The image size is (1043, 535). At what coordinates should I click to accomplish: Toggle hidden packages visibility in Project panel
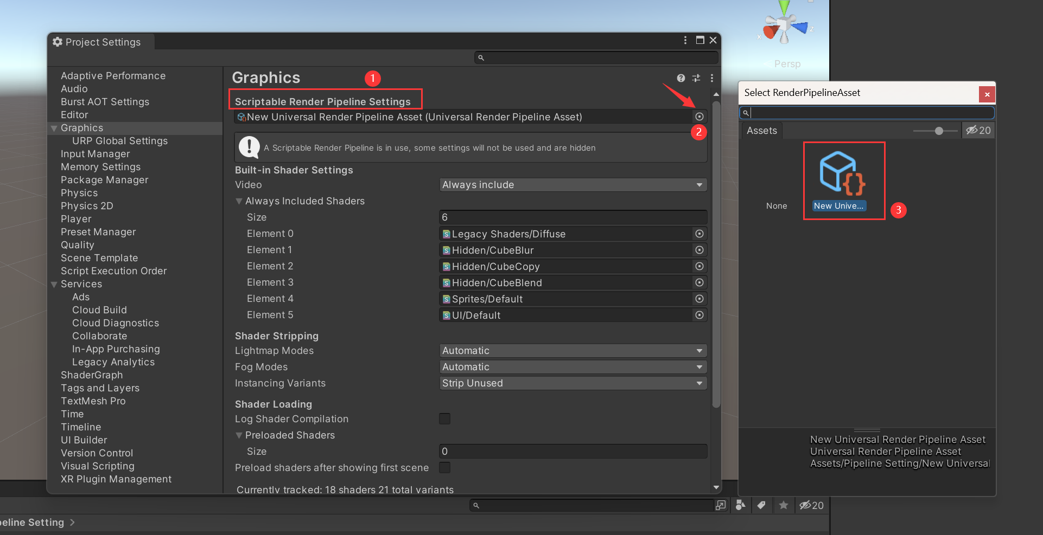pyautogui.click(x=811, y=505)
